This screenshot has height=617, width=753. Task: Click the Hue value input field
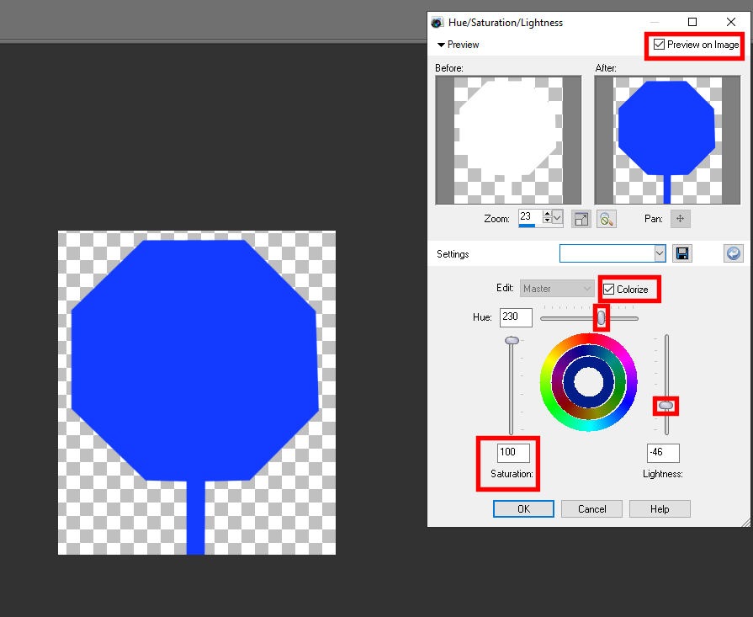tap(516, 317)
